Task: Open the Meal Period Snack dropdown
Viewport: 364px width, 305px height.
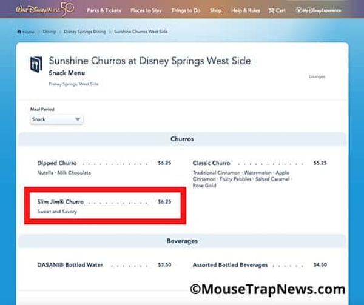Action: (x=56, y=119)
